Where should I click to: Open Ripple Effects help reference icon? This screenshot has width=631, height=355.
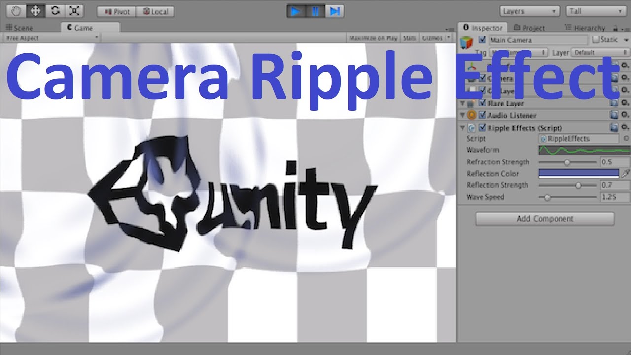click(614, 128)
